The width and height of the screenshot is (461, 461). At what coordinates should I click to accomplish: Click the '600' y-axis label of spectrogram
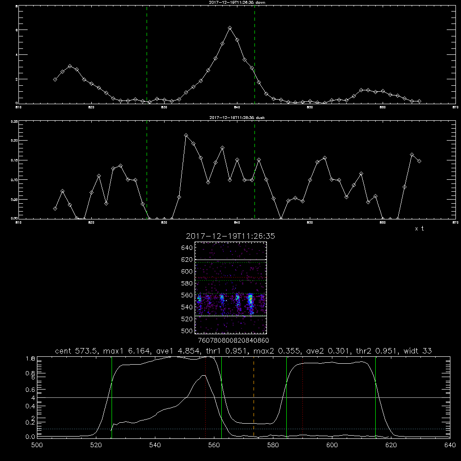(187, 272)
